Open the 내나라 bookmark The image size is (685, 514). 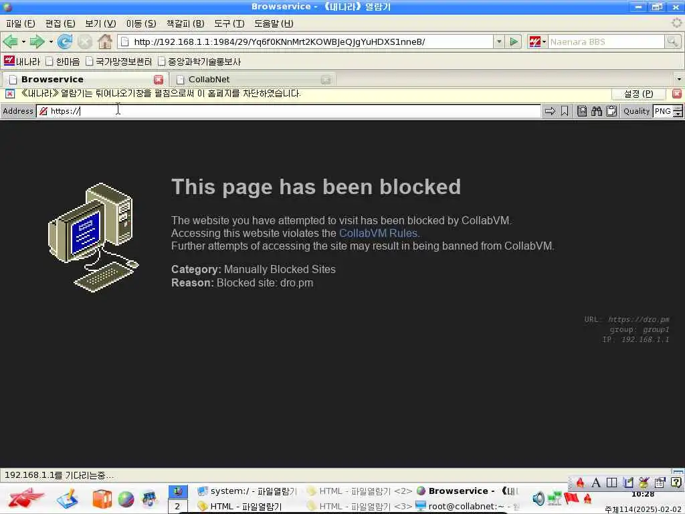(22, 61)
